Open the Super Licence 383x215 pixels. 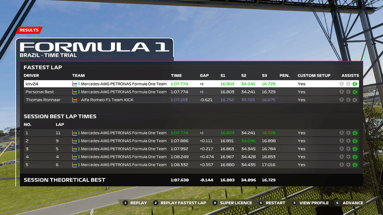pyautogui.click(x=232, y=203)
